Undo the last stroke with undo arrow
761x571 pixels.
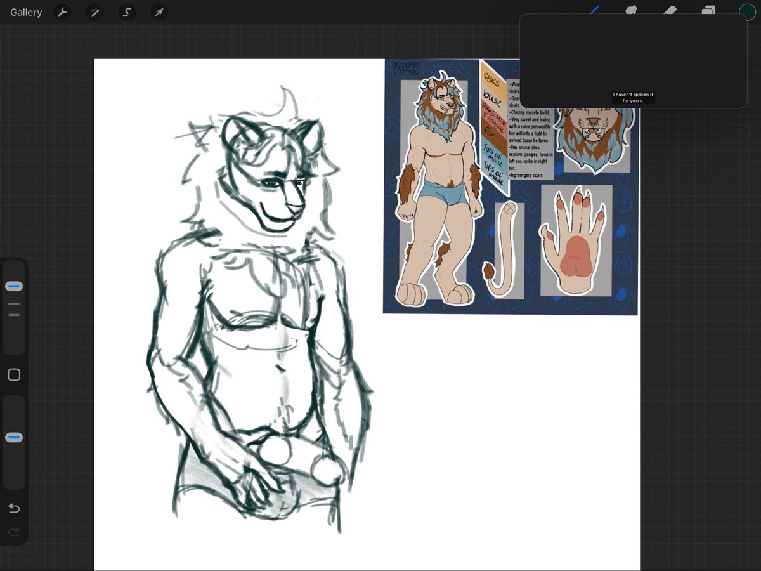tap(14, 508)
